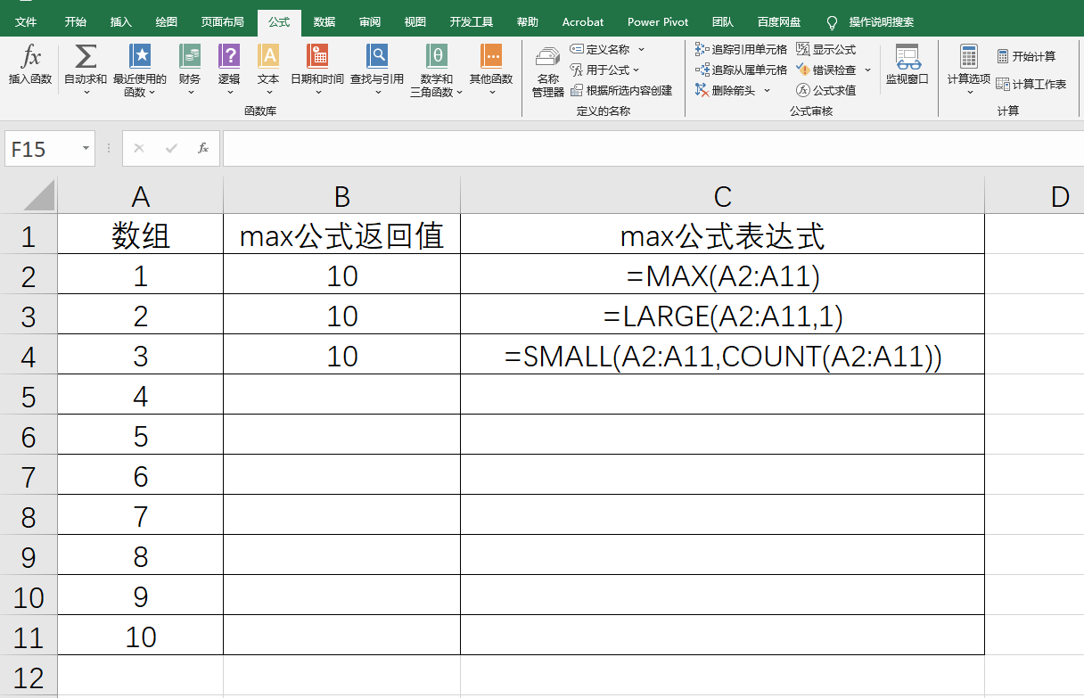This screenshot has width=1084, height=698.
Task: Open the Baidu Netdisk (百度网盘) tab
Action: (779, 22)
